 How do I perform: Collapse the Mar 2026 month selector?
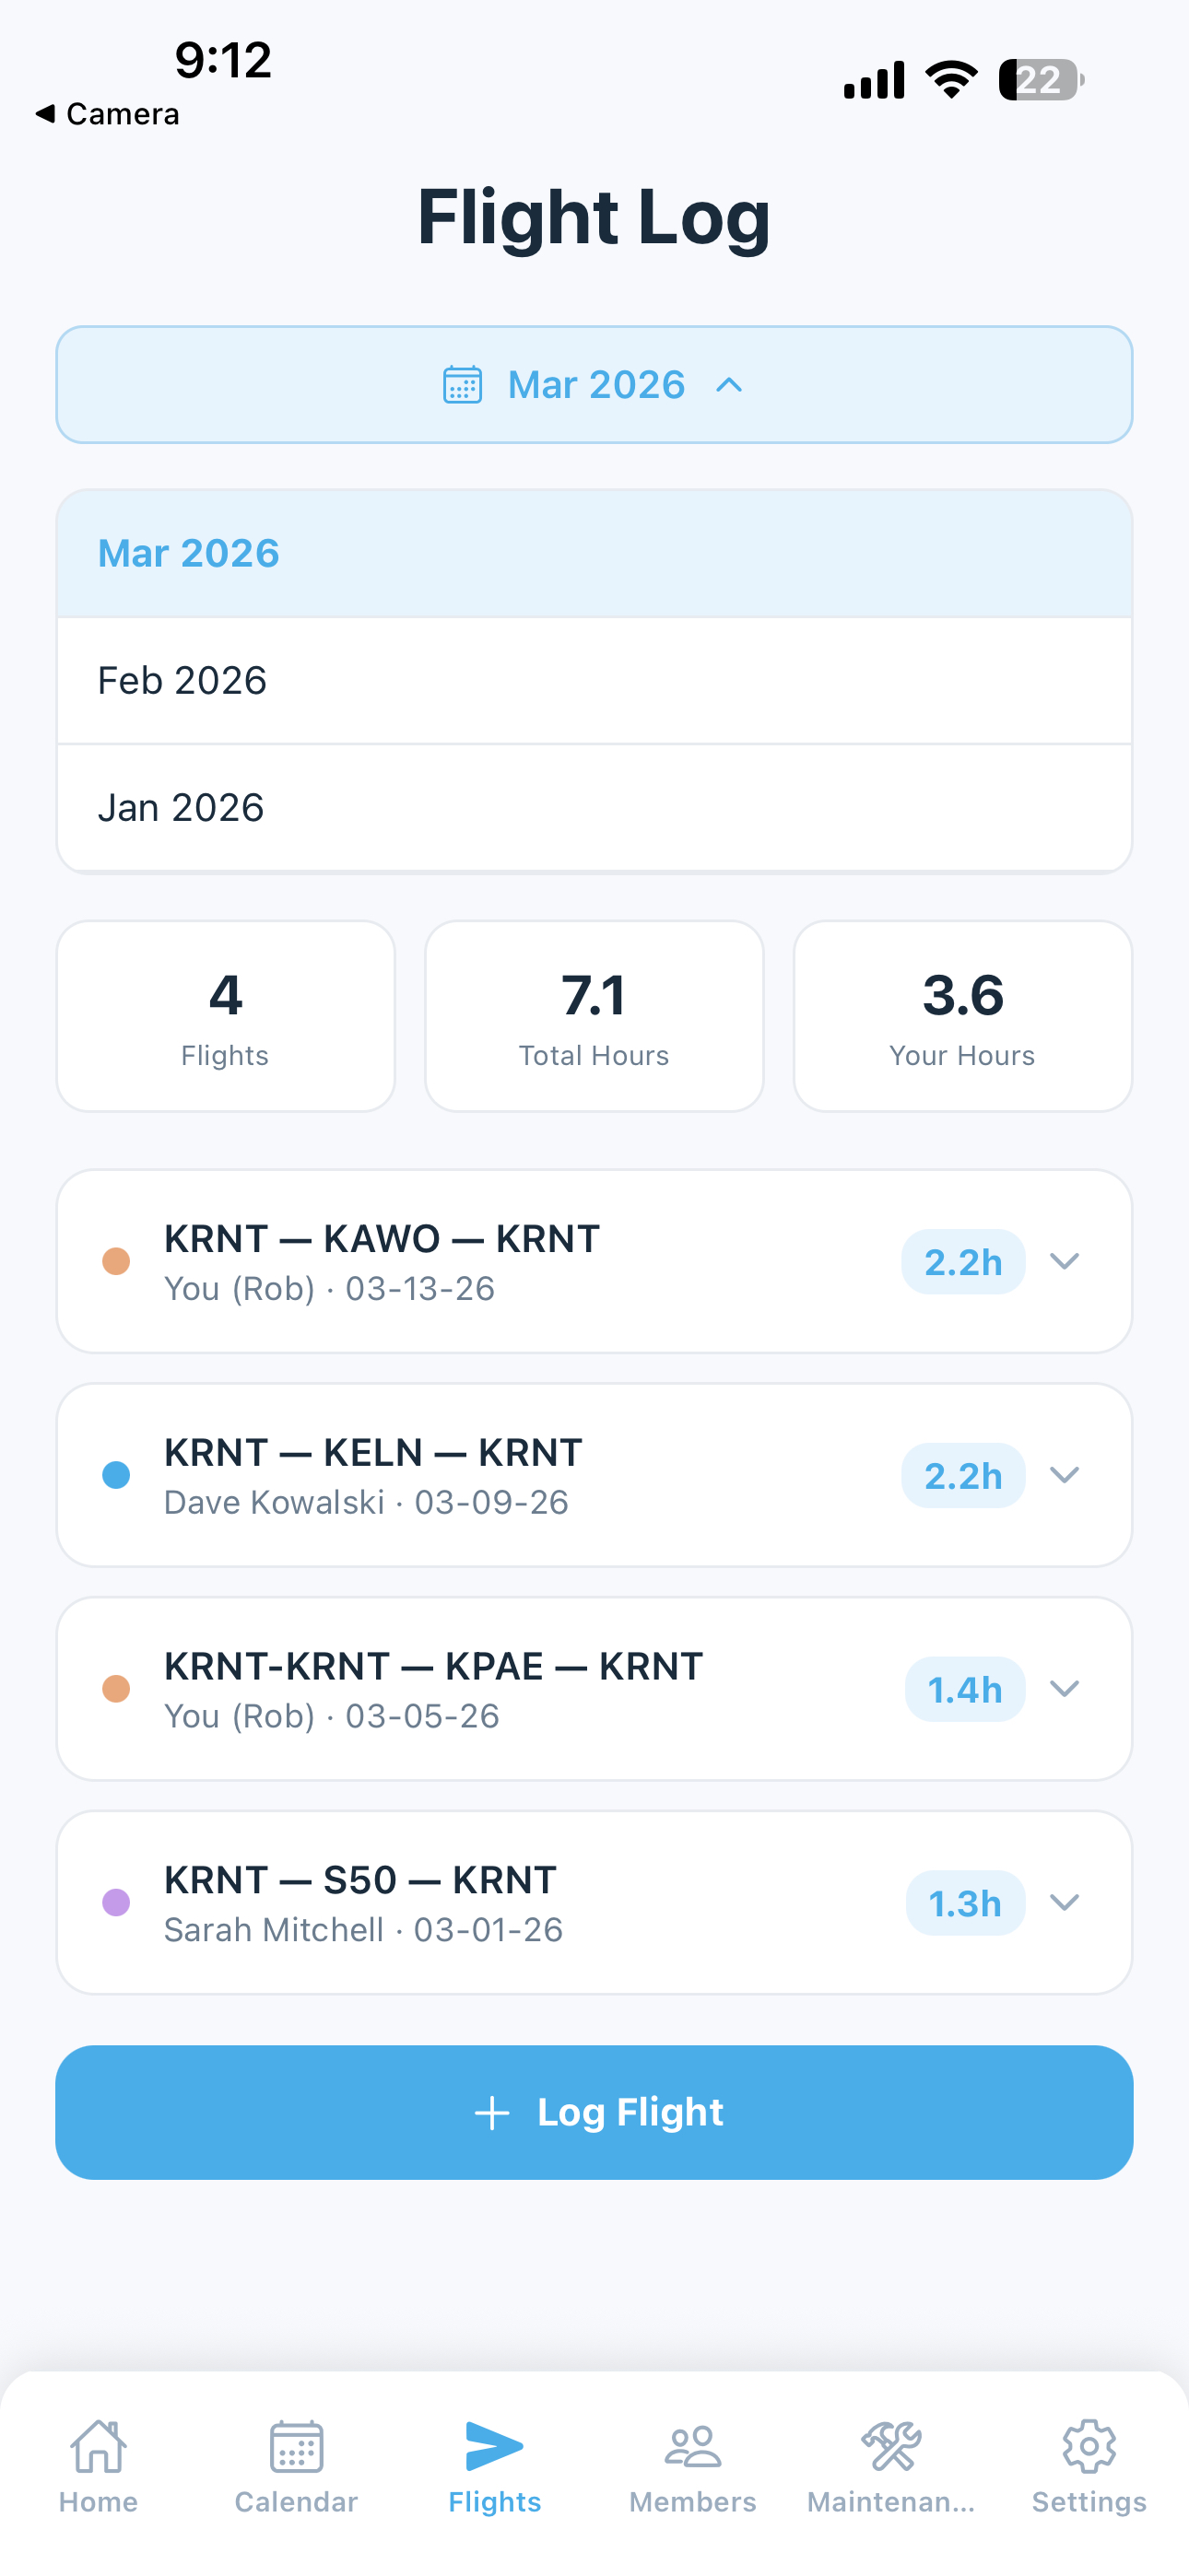click(x=730, y=385)
